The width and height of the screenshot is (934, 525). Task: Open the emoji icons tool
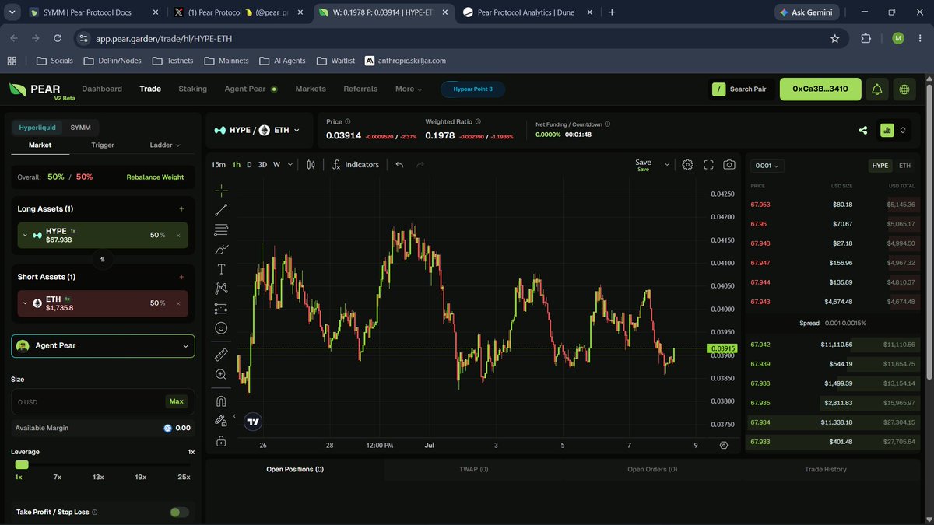pos(221,328)
